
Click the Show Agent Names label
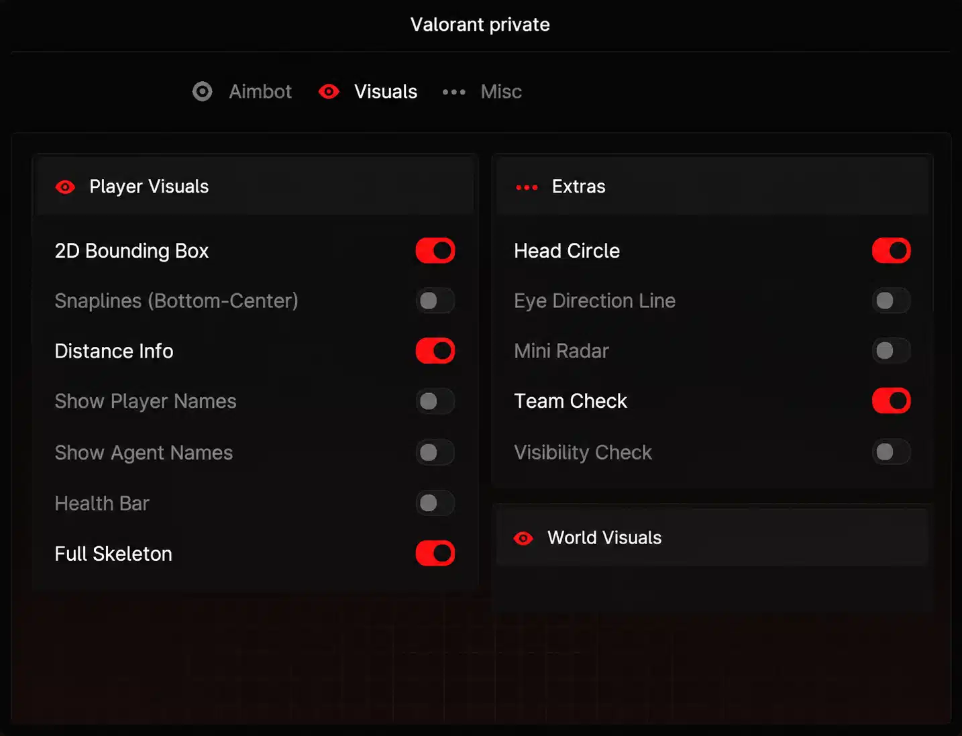pos(144,453)
